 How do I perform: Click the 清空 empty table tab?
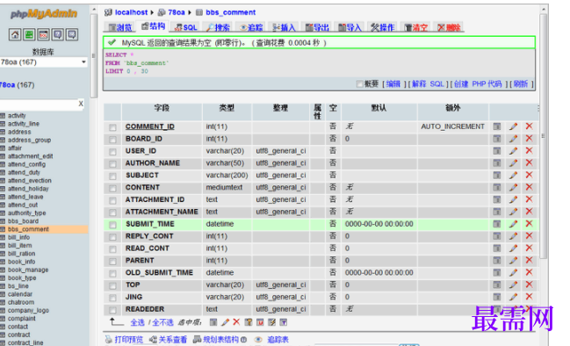(415, 27)
